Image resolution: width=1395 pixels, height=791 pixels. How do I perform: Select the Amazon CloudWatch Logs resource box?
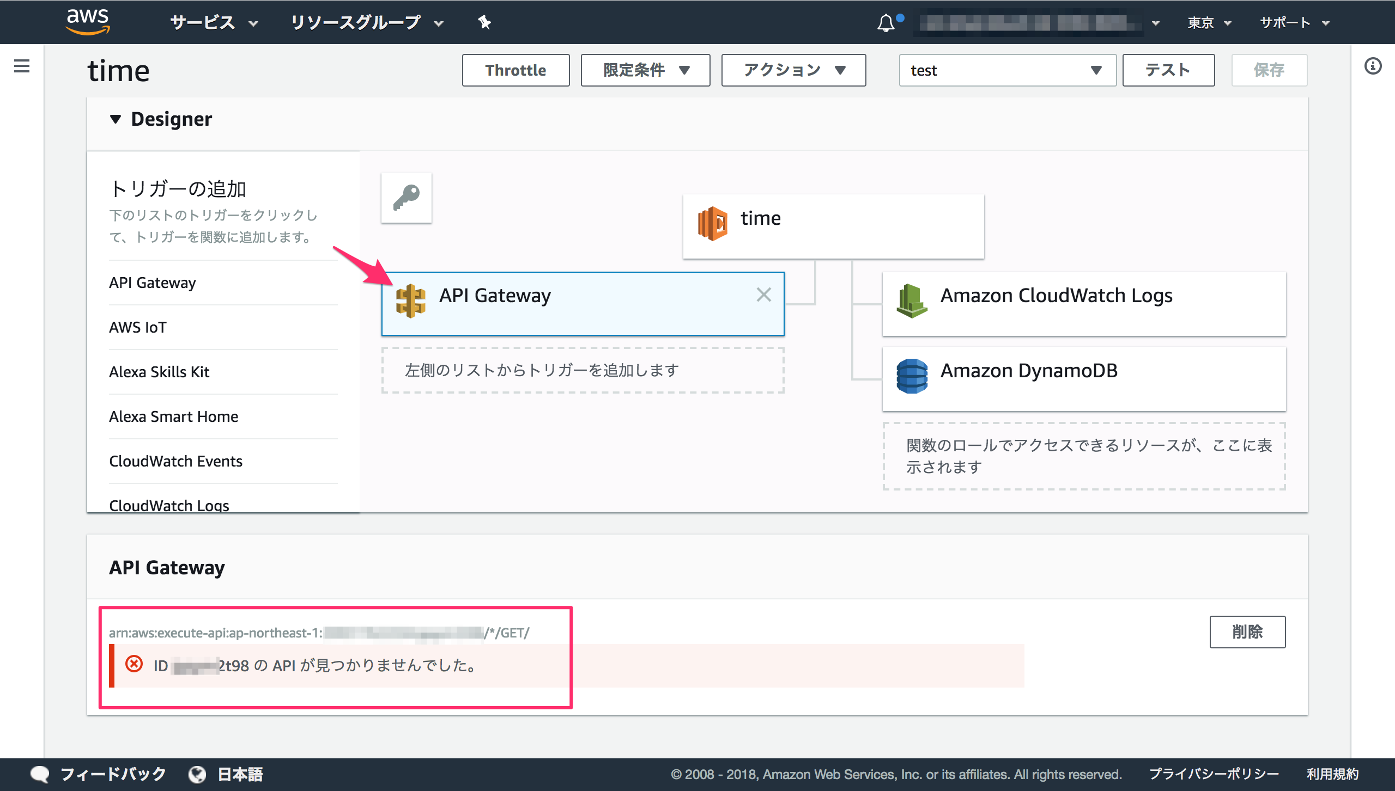click(x=1084, y=303)
